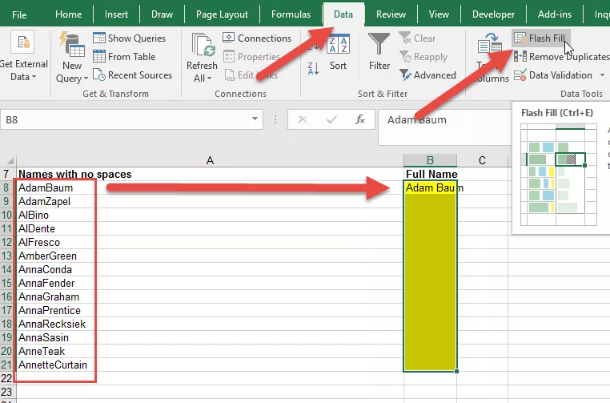Open the Developer tab
The height and width of the screenshot is (403, 610).
point(493,14)
